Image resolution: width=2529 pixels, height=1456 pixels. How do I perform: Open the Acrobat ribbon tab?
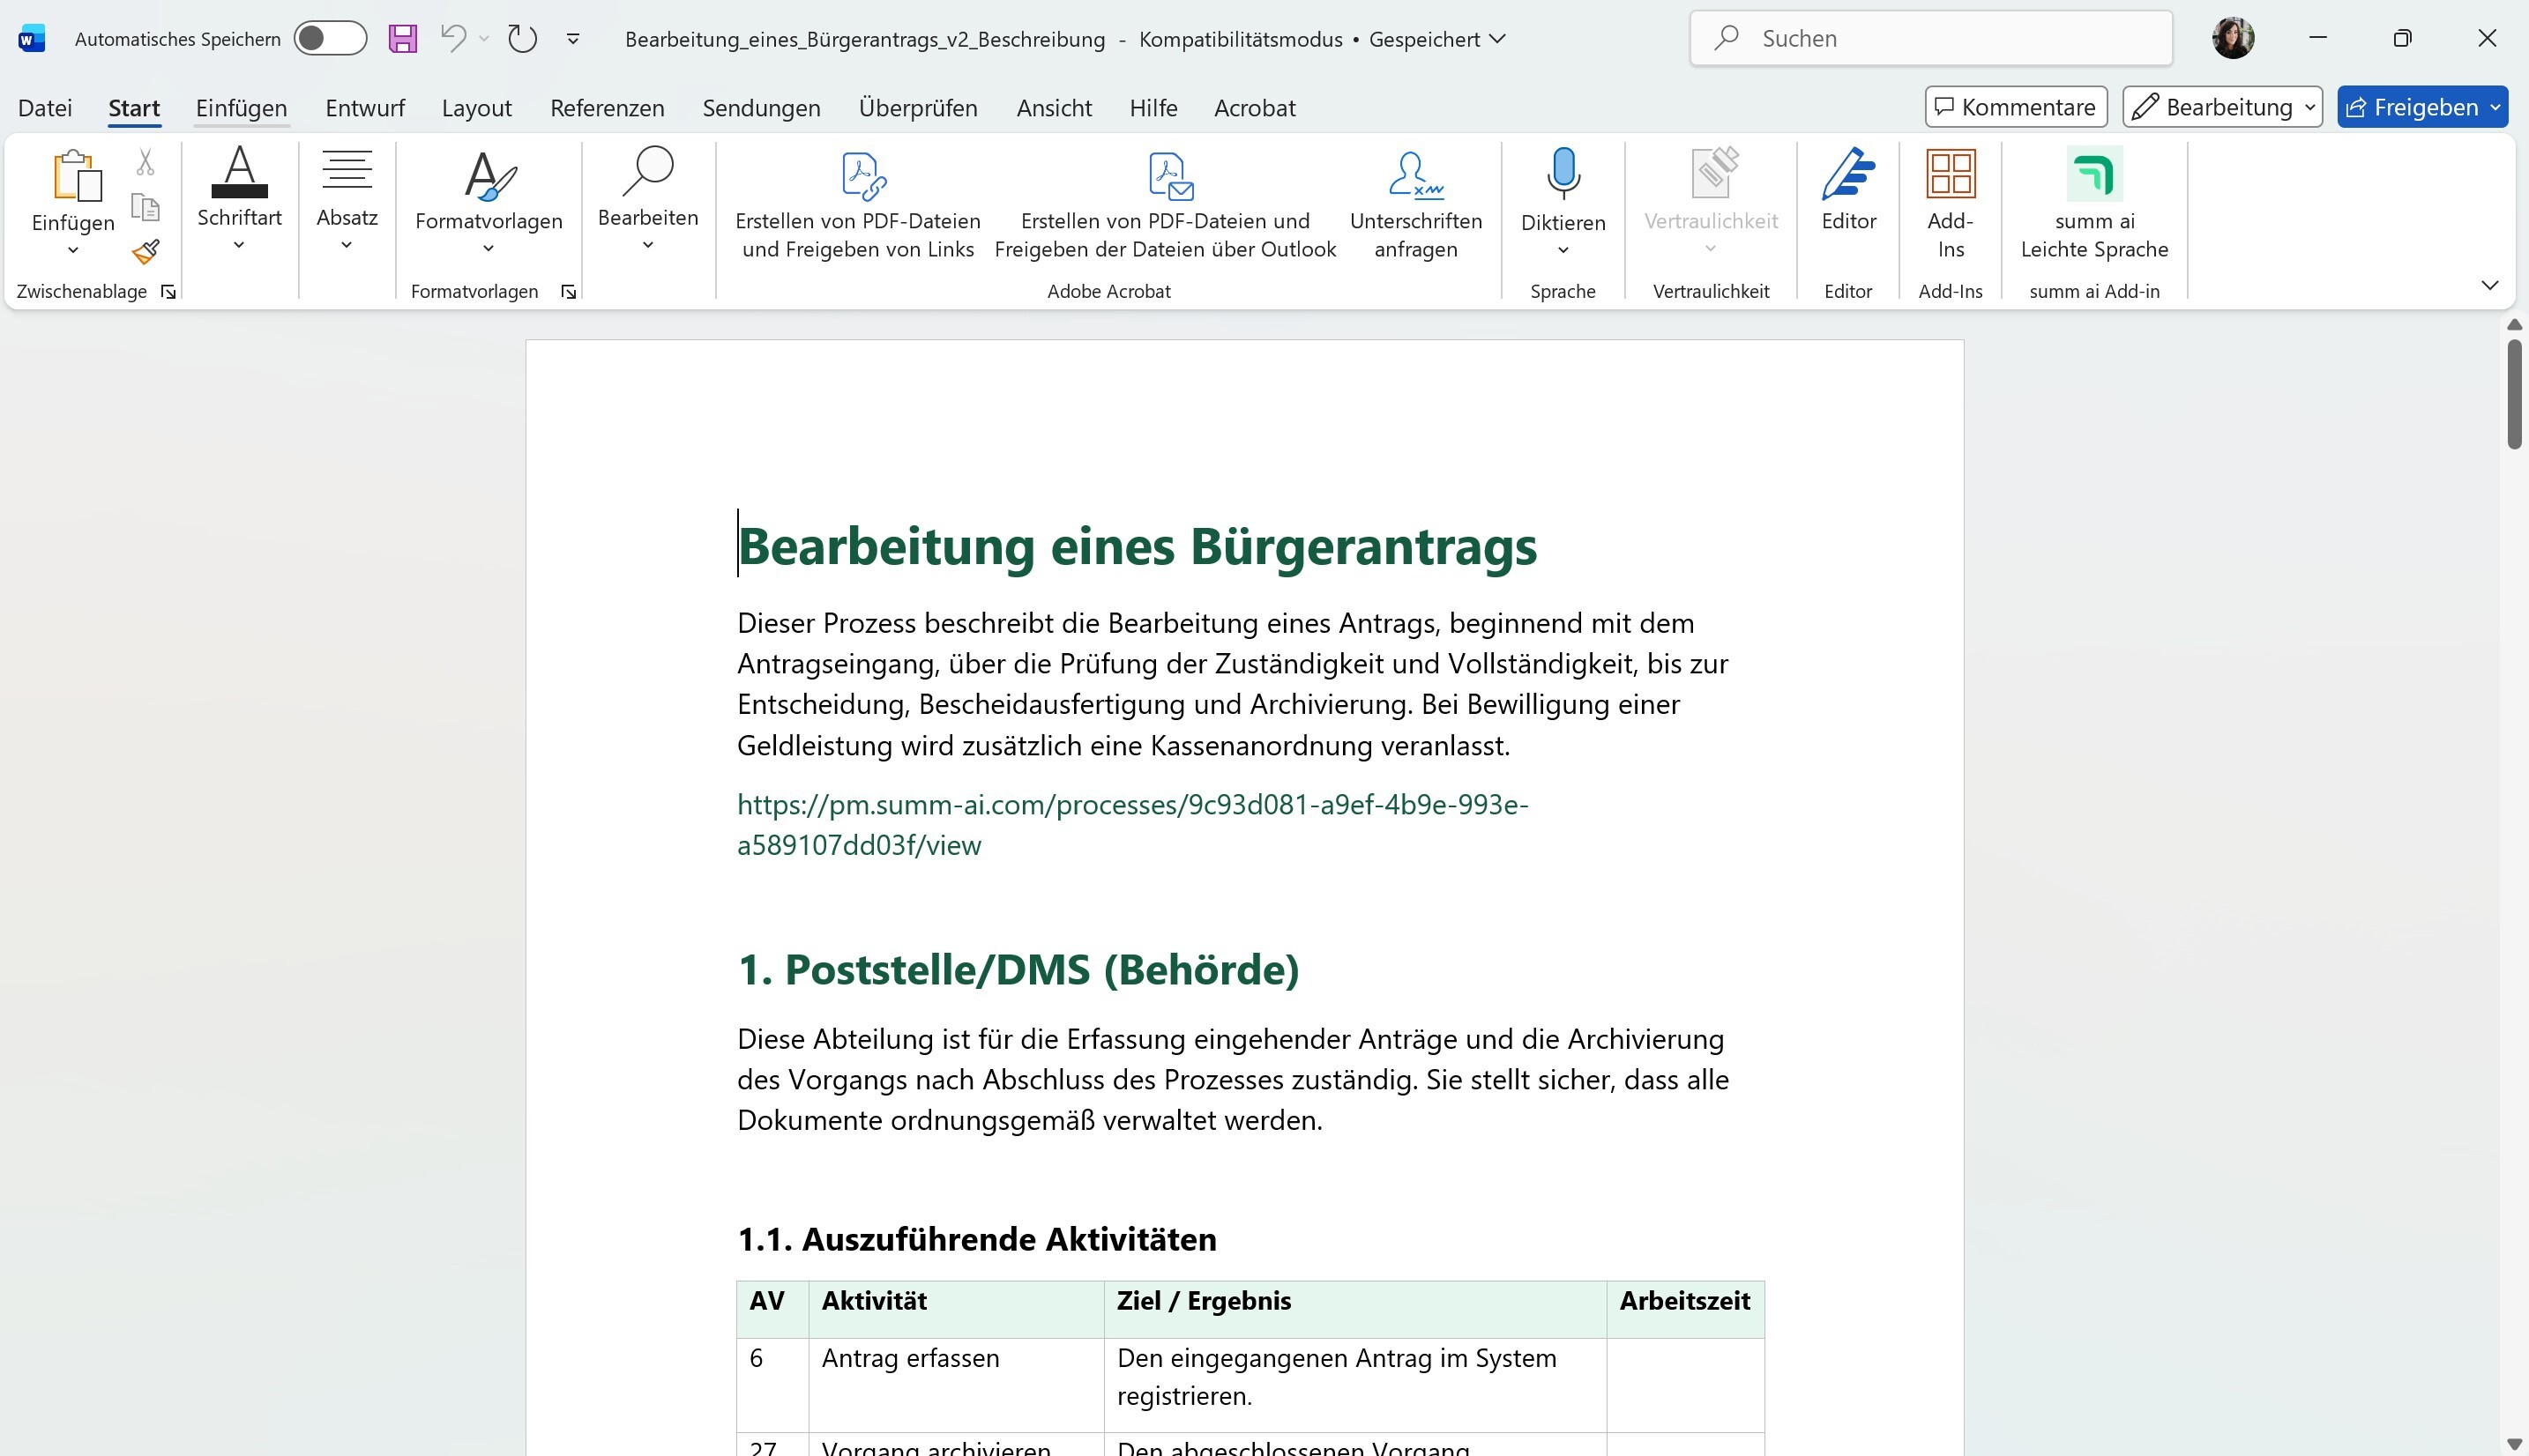tap(1255, 107)
